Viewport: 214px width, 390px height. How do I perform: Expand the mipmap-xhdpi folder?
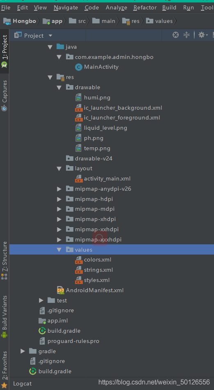[x=59, y=219]
